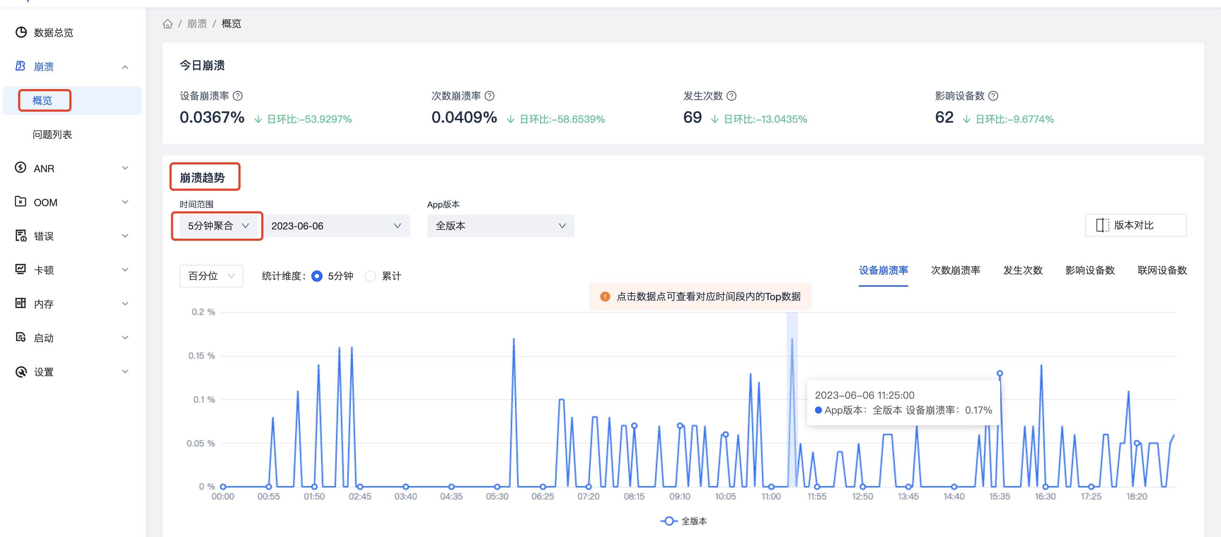Expand the ANR menu section
The image size is (1221, 537).
tap(125, 168)
